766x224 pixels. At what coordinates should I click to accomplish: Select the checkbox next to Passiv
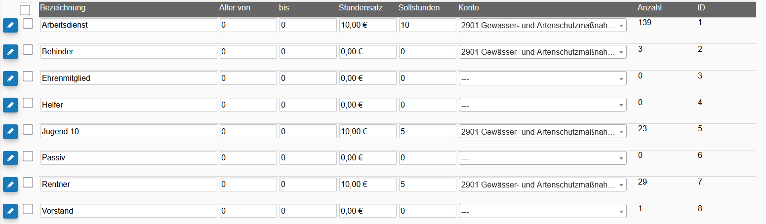coord(28,156)
